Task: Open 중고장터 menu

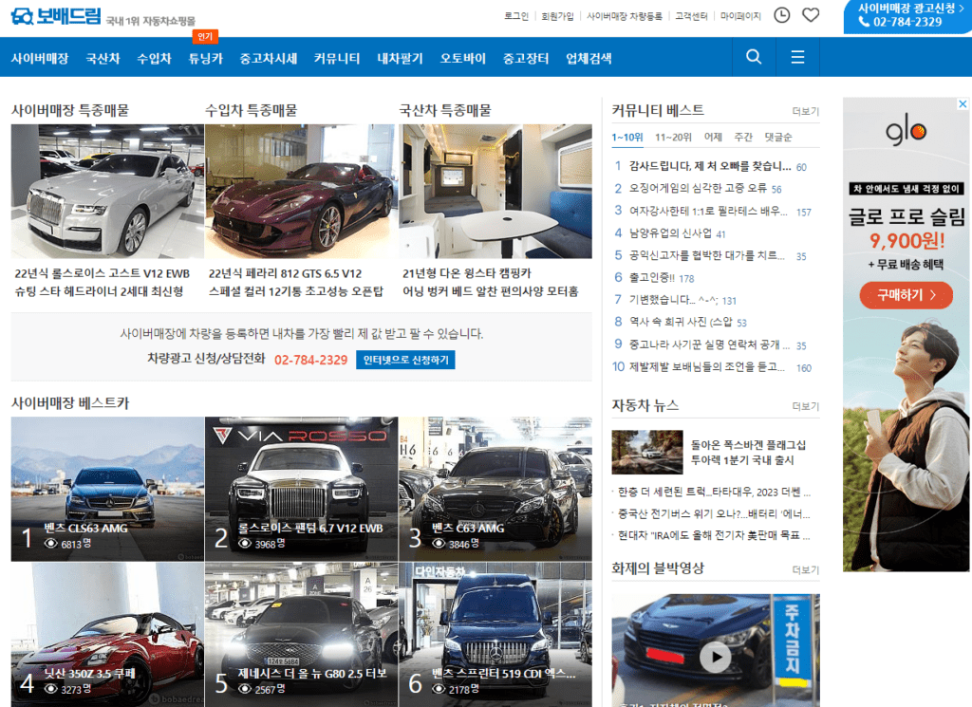Action: click(526, 58)
